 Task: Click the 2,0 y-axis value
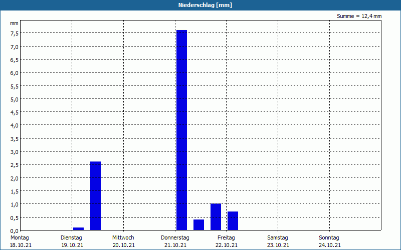15,178
